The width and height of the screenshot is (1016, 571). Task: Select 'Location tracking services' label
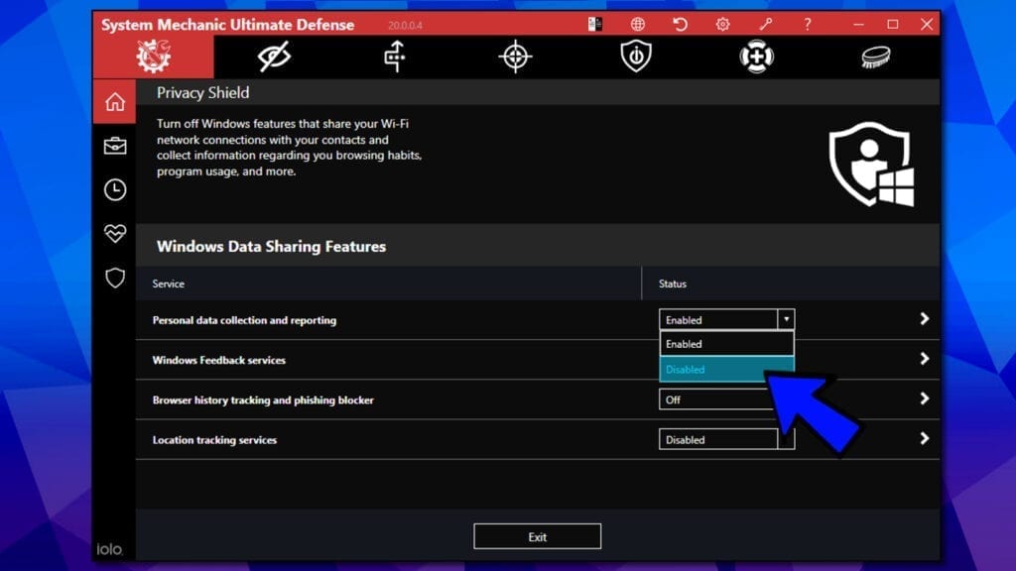click(214, 440)
